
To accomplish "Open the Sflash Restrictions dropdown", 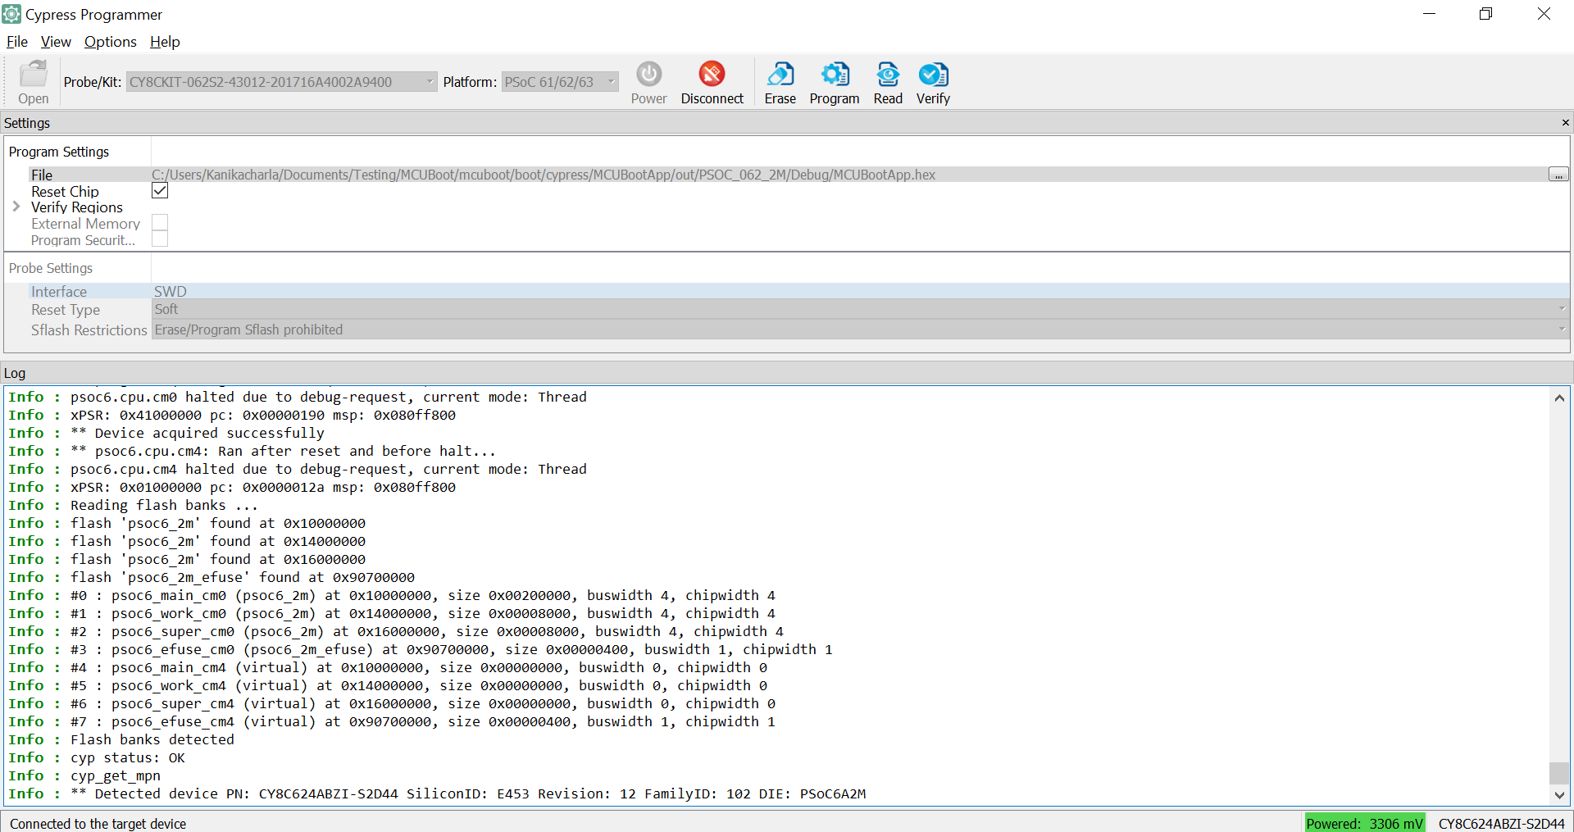I will click(861, 330).
